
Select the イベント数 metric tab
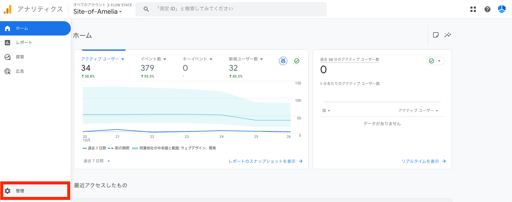coord(153,59)
